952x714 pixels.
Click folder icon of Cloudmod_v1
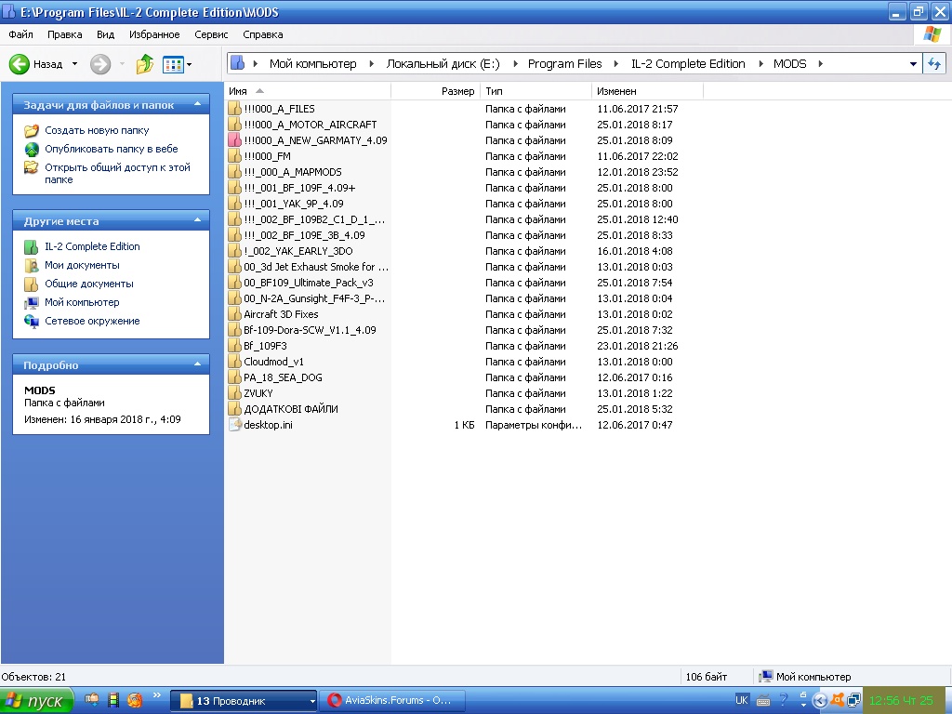[x=234, y=362]
